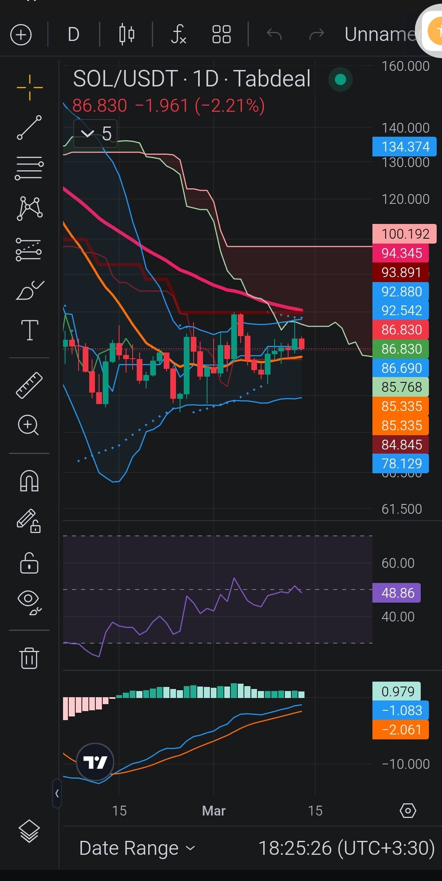Expand the 5 indicators legend
The image size is (442, 881).
[95, 133]
